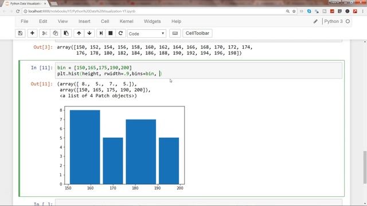Image resolution: width=367 pixels, height=206 pixels.
Task: Open the Kernel menu
Action: (126, 21)
